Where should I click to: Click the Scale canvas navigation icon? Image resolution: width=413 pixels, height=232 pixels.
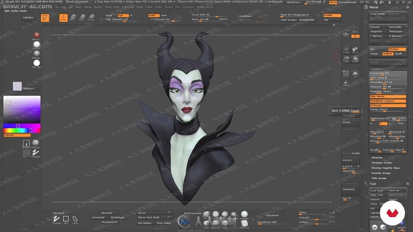tap(346, 59)
